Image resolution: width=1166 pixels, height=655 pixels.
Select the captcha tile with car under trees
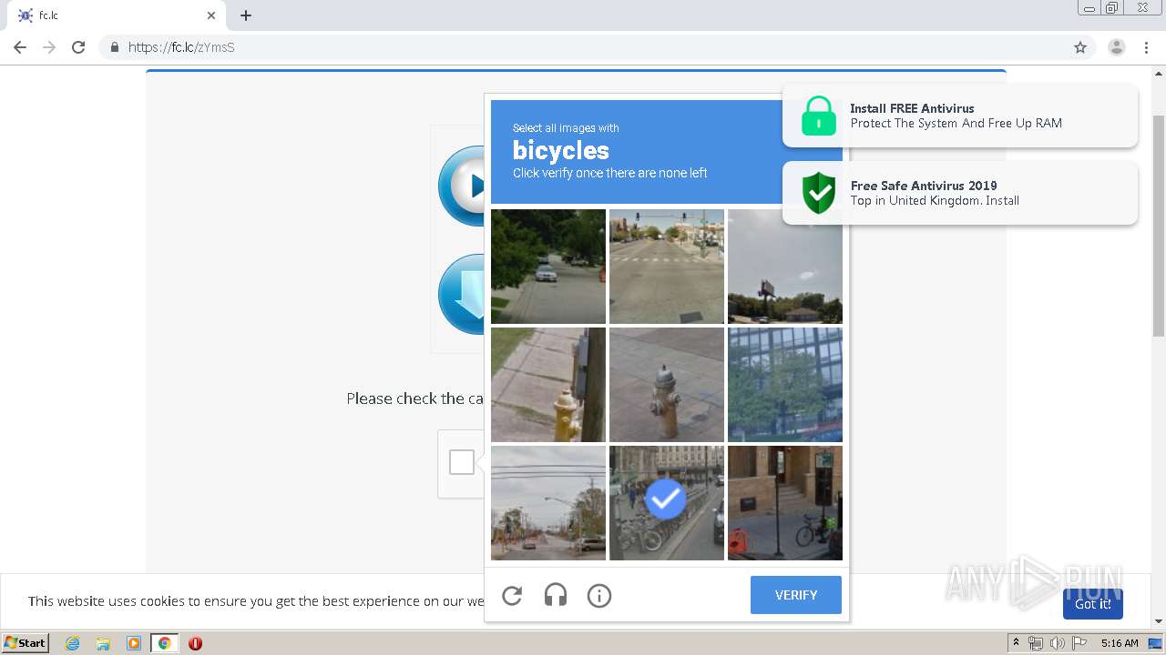548,267
